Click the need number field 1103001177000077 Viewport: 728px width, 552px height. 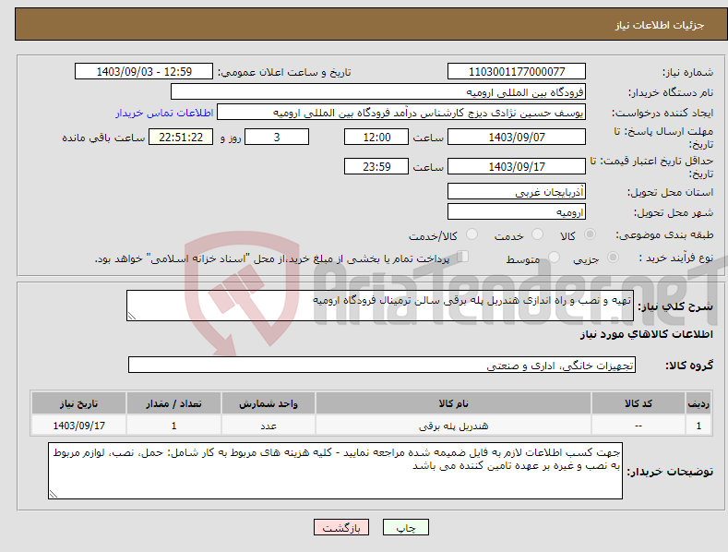point(517,72)
